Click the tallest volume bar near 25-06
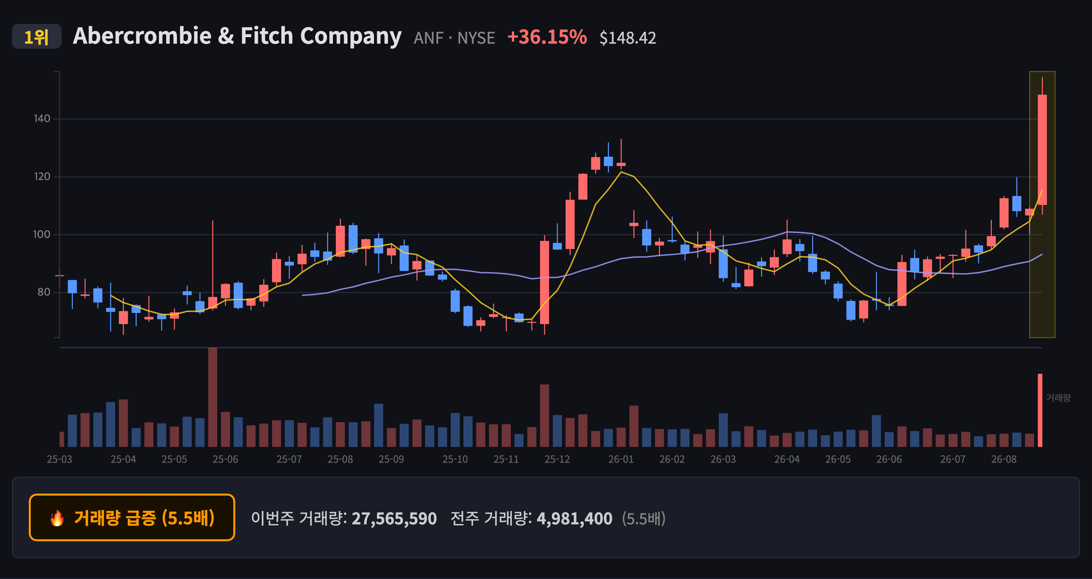Viewport: 1092px width, 579px height. coord(213,397)
